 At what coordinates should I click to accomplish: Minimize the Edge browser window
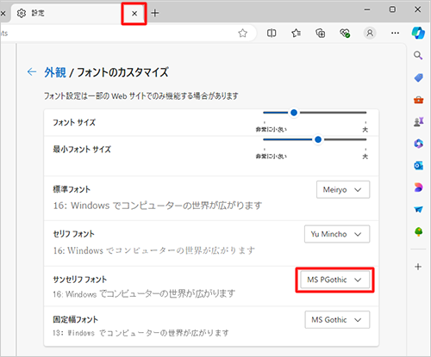tap(367, 9)
